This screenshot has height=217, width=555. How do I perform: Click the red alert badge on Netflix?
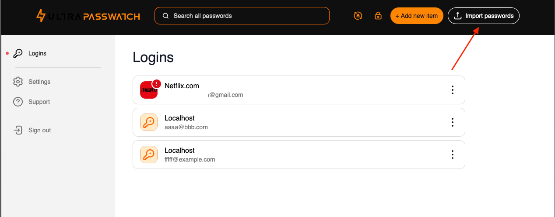[156, 84]
